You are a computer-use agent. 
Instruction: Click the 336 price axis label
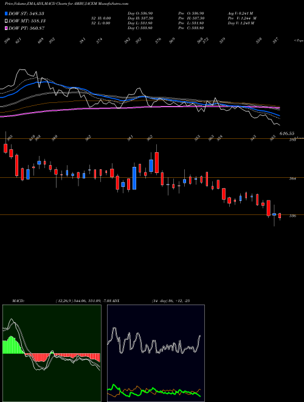pos(292,216)
